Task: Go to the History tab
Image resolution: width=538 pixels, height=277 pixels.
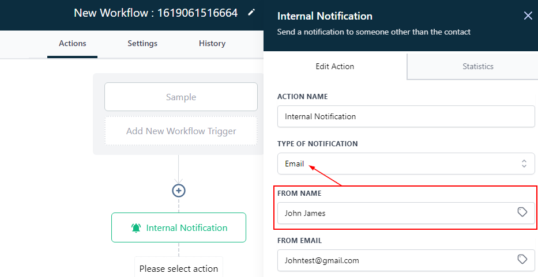Action: pyautogui.click(x=212, y=43)
